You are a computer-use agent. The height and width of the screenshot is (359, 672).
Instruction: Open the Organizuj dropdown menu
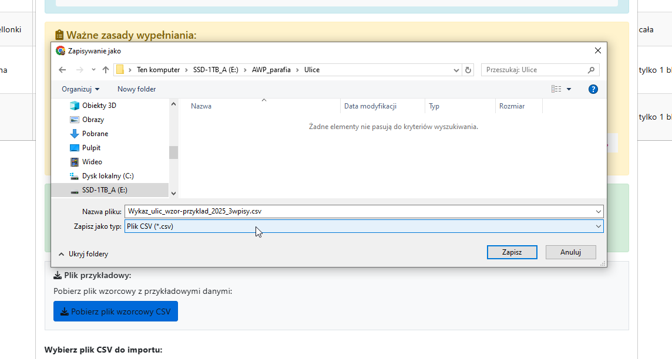tap(80, 89)
